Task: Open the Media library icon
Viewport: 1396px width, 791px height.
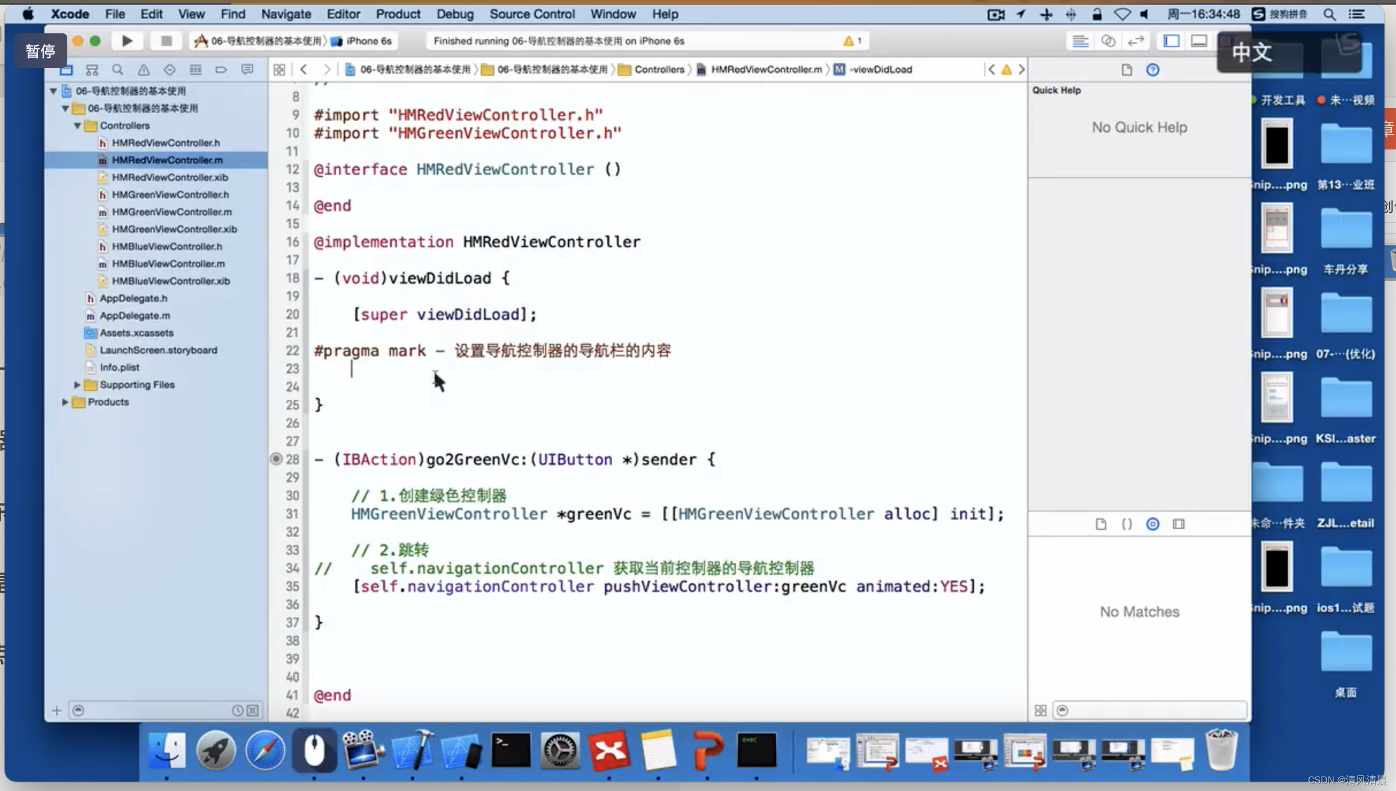Action: click(1179, 524)
